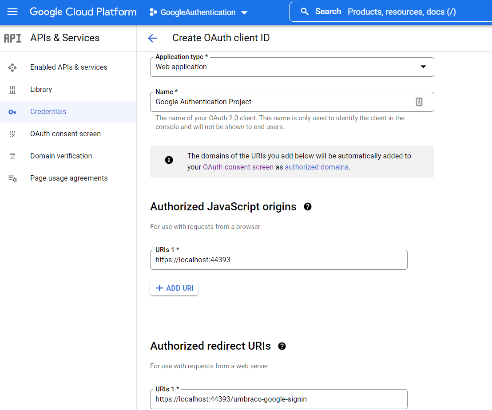Click the Credentials key icon
Viewport: 492px width, 410px height.
[12, 112]
